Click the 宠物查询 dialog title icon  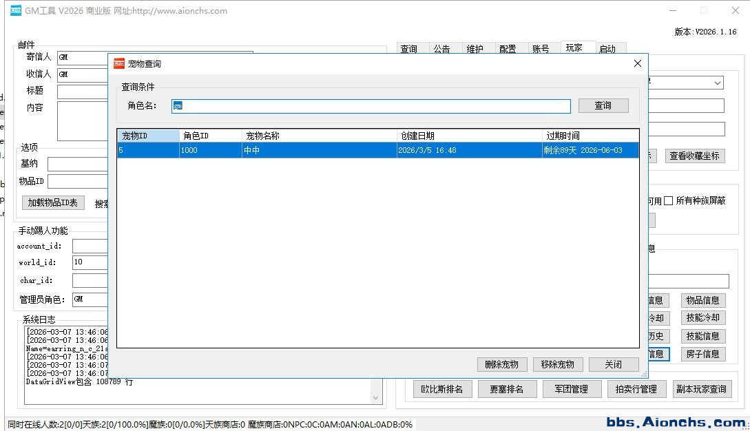click(x=119, y=63)
